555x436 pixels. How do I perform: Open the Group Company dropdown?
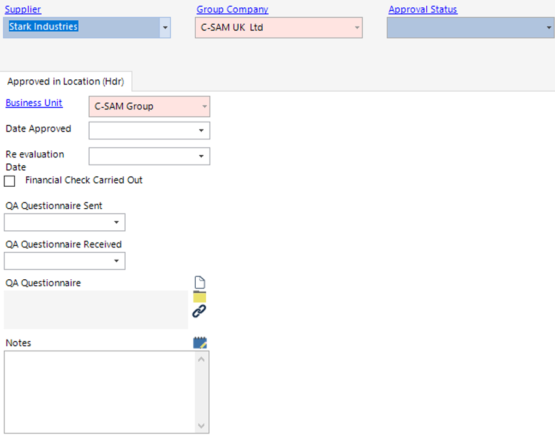(x=357, y=28)
